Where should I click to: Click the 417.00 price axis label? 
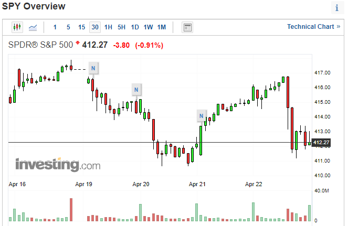pyautogui.click(x=322, y=73)
